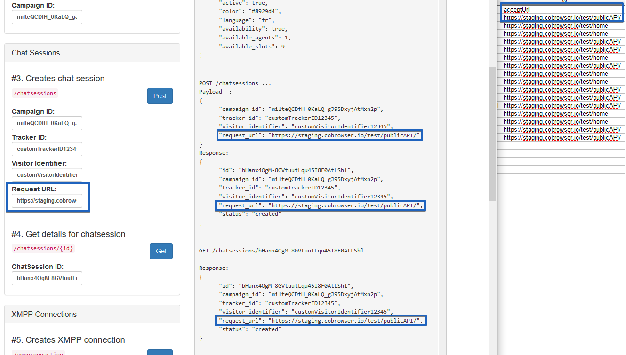Image resolution: width=626 pixels, height=355 pixels.
Task: Focus the topmost Campaign ID field above Chat Sessions
Action: tap(47, 17)
